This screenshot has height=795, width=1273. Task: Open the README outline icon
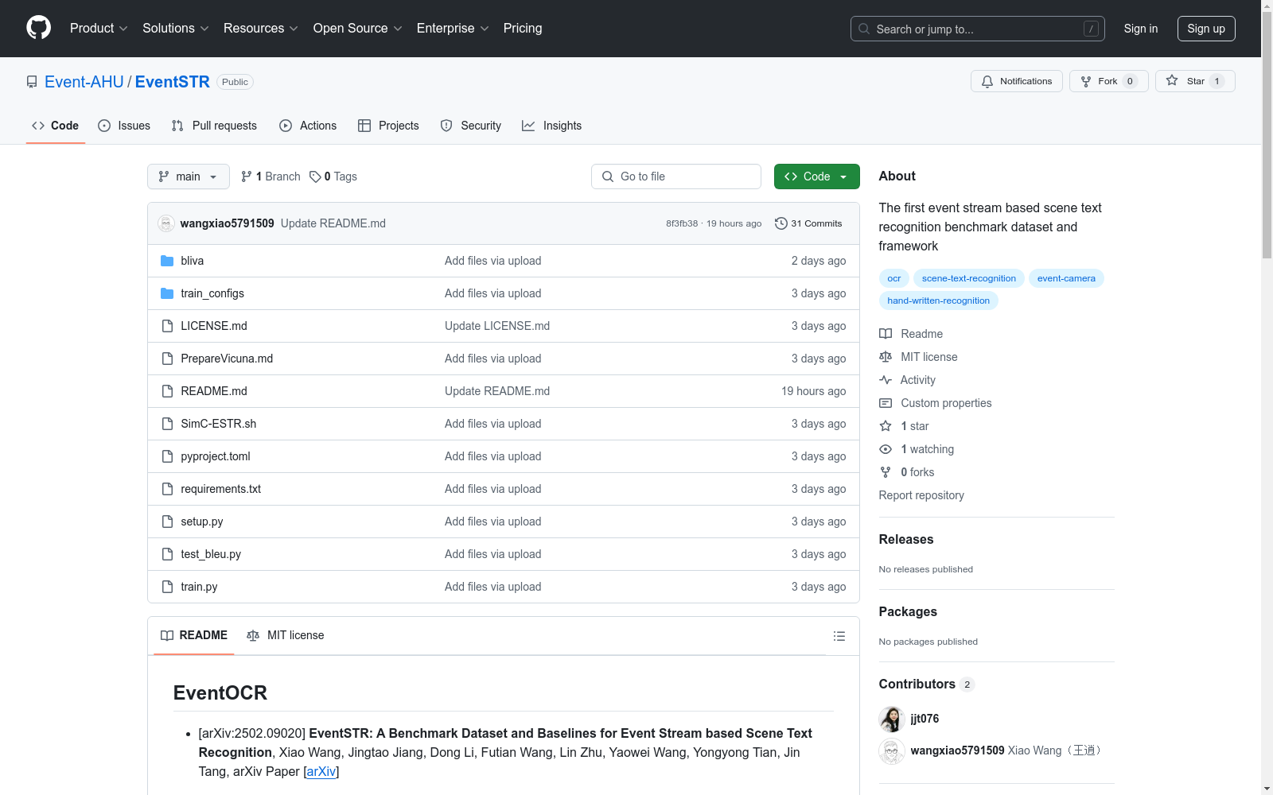coord(839,636)
